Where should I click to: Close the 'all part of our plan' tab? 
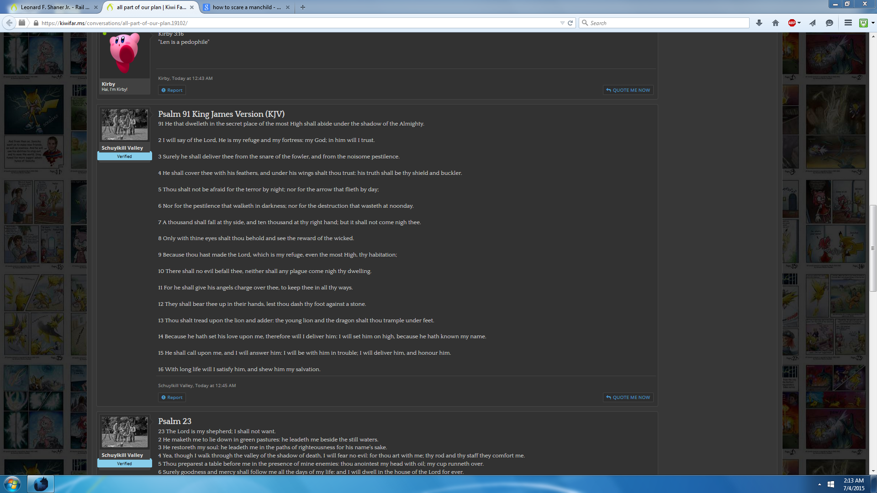[192, 7]
